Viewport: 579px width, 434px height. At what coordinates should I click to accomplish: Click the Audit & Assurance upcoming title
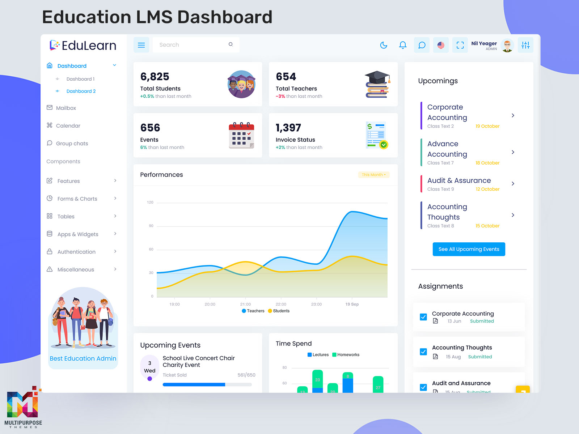click(x=459, y=180)
